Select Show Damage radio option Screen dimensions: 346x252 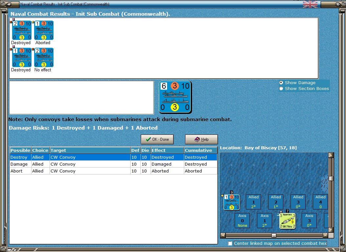[x=281, y=83]
